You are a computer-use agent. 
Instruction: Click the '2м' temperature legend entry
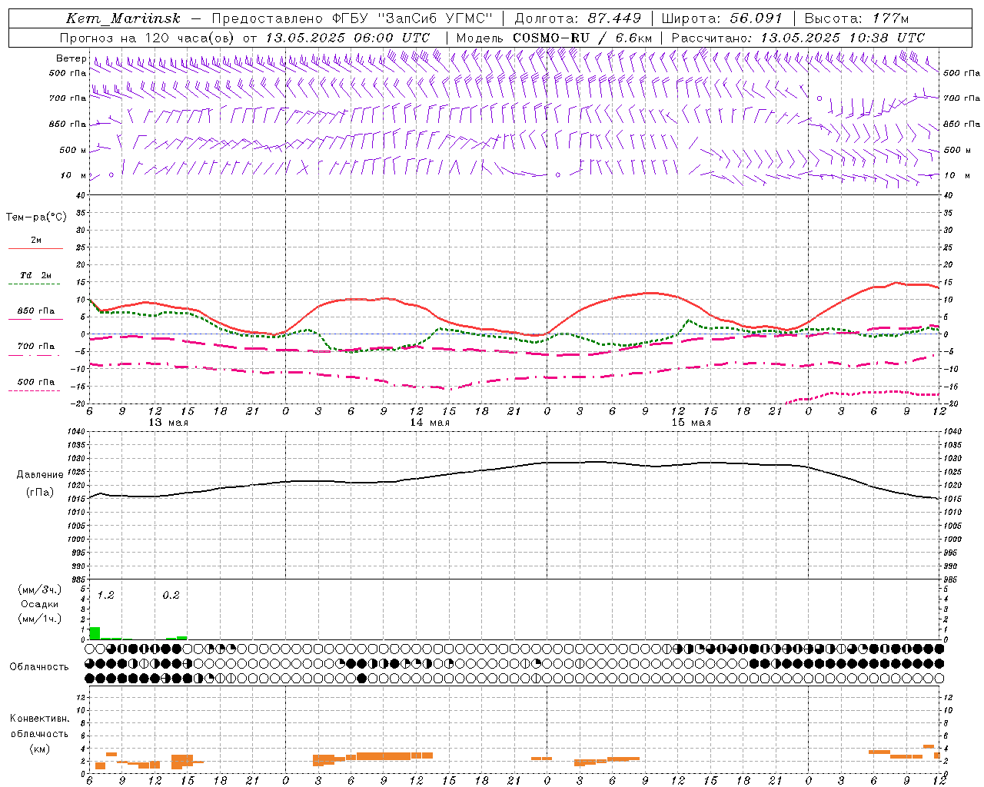[x=36, y=240]
